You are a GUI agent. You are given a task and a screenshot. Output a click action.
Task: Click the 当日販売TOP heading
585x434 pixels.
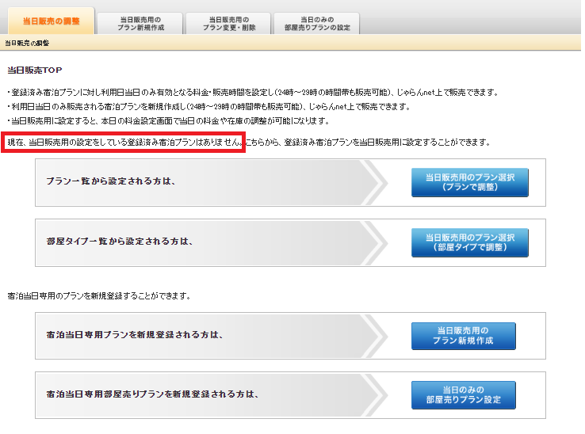pyautogui.click(x=35, y=70)
